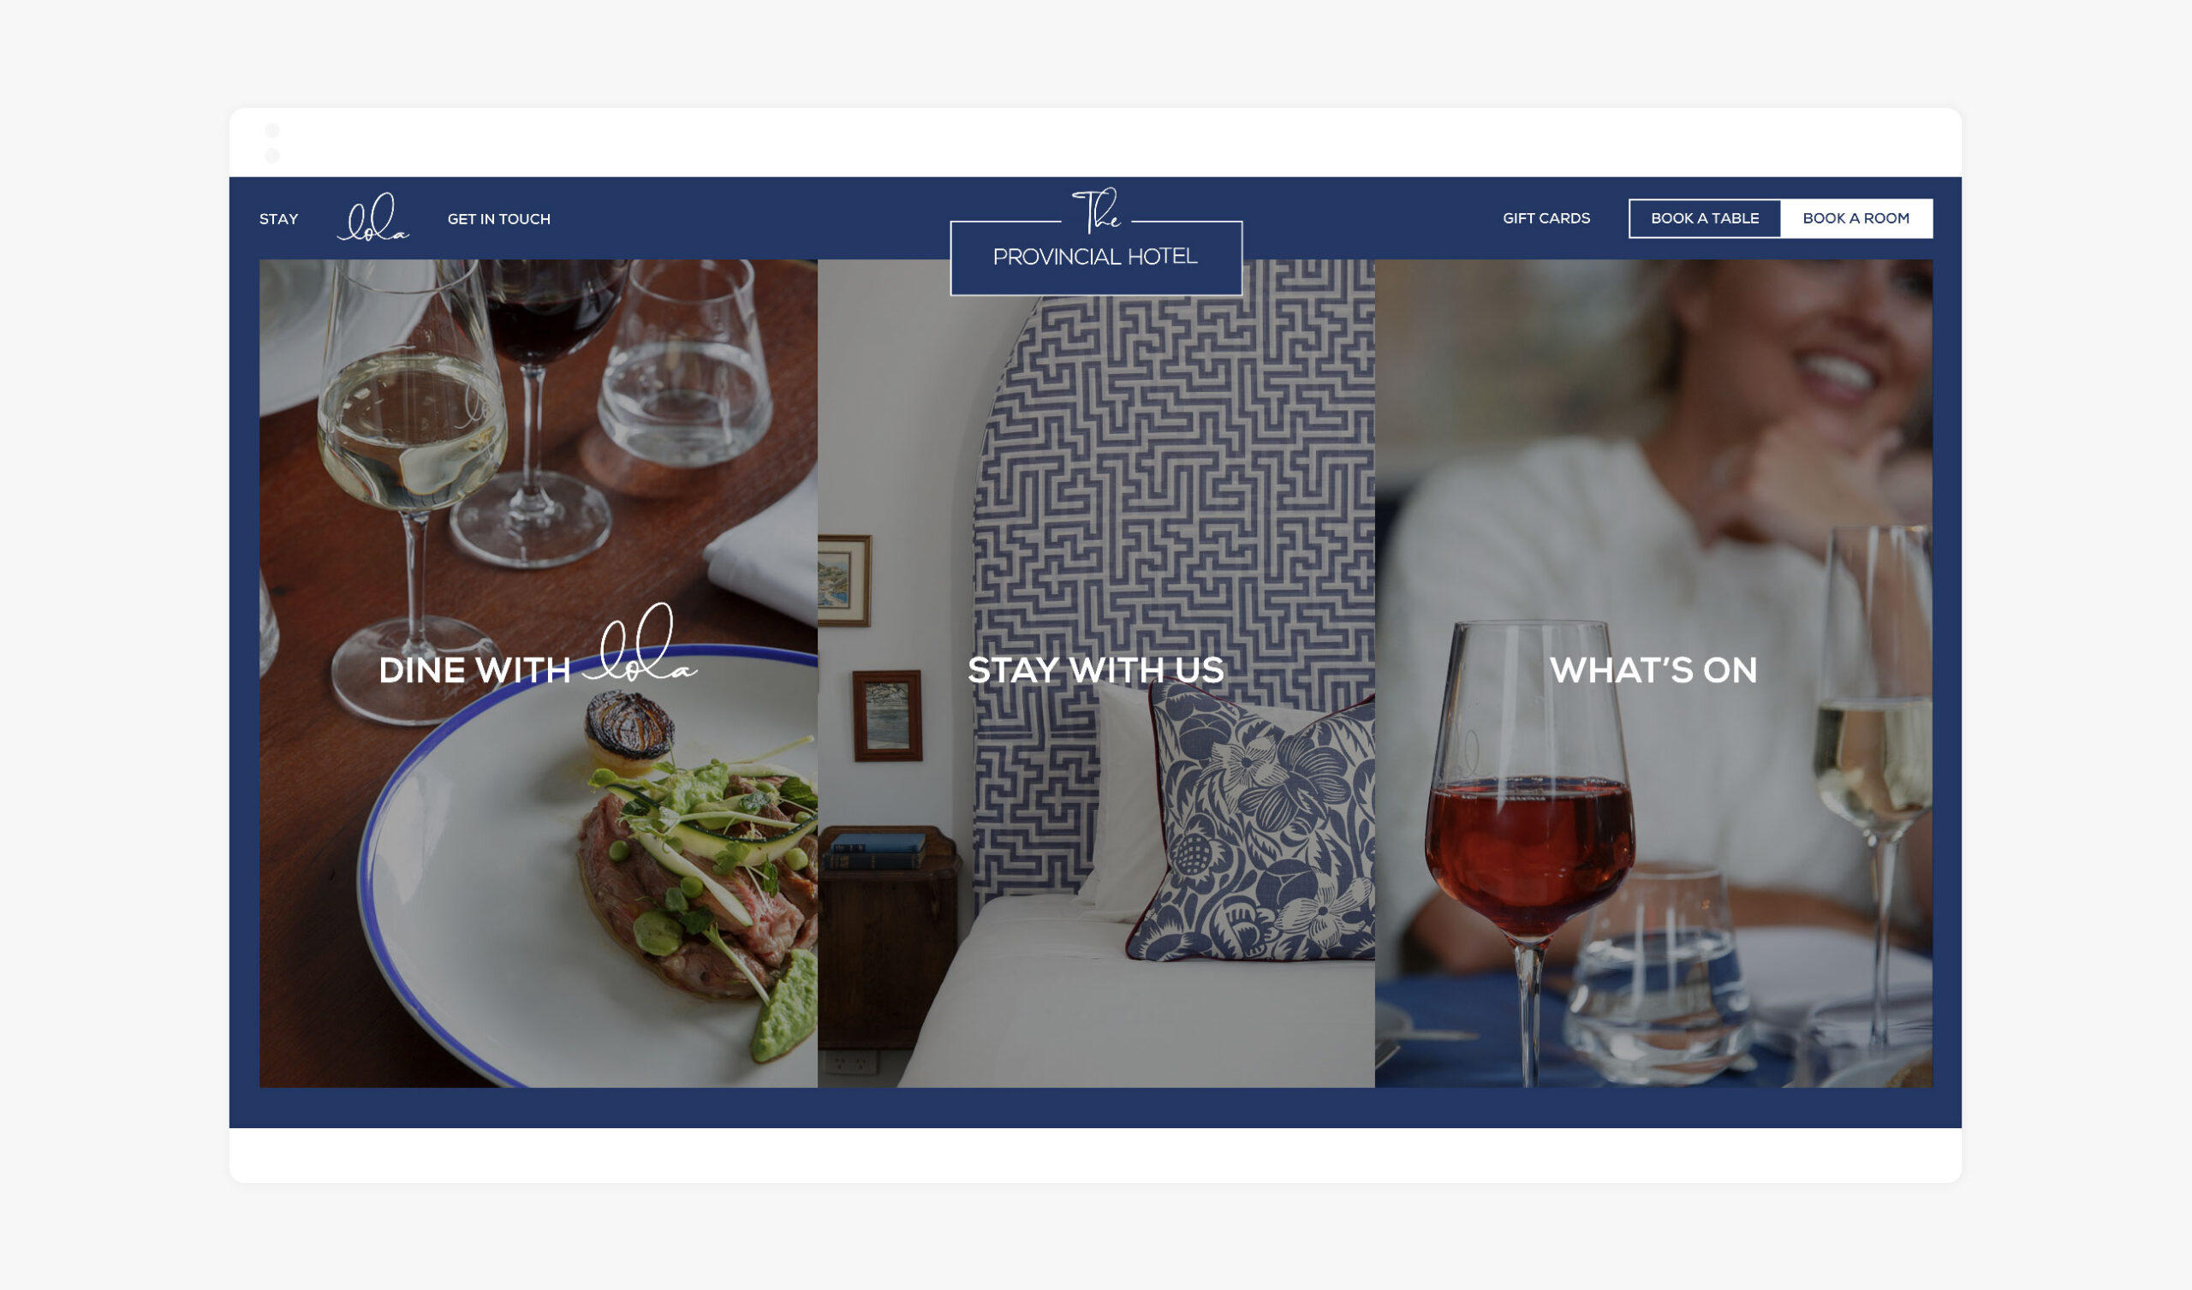Select the DINE WITH heading text

(474, 669)
